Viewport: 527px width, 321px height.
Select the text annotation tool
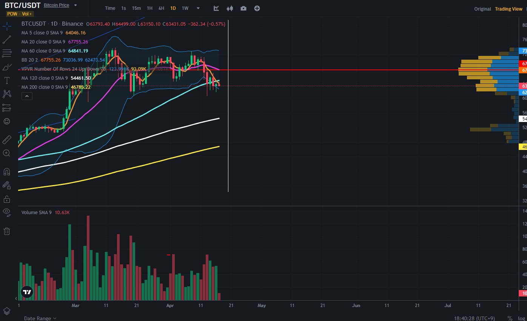[7, 80]
